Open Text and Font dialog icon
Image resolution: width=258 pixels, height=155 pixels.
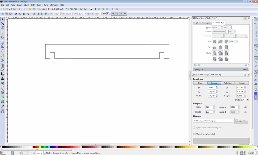click(x=95, y=9)
